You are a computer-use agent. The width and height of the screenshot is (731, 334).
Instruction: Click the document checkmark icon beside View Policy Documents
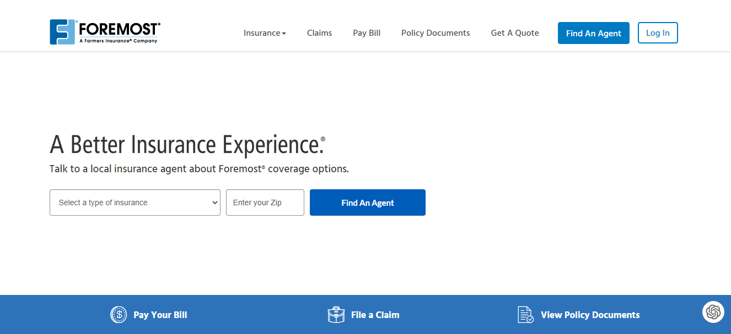[x=526, y=315]
